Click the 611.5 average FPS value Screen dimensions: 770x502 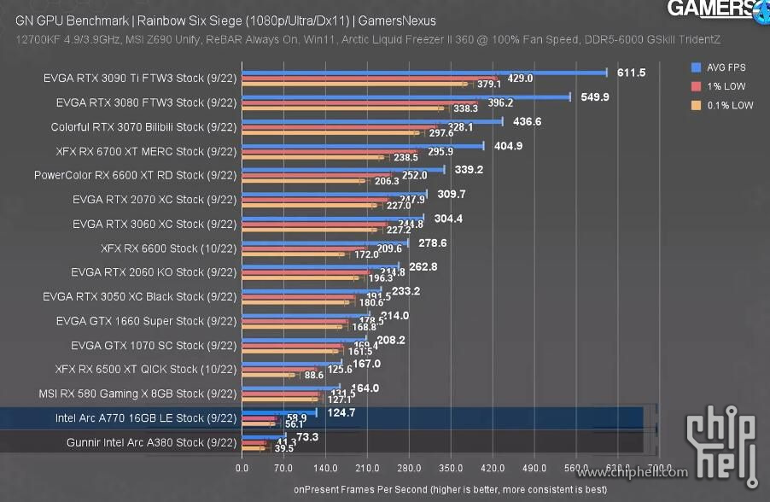pyautogui.click(x=632, y=73)
